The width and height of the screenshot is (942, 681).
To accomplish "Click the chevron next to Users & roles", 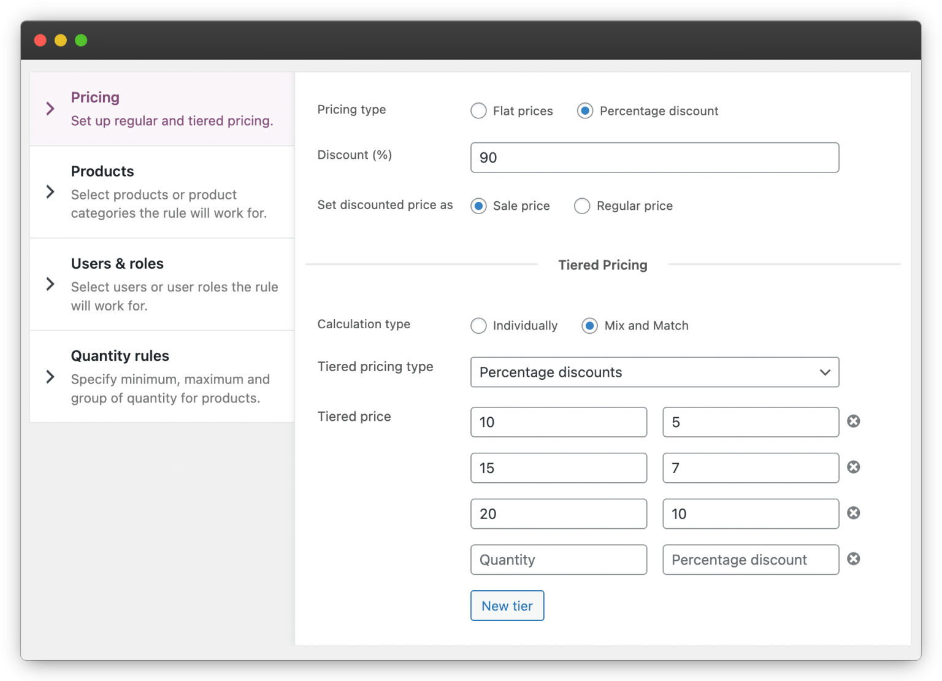I will 50,284.
